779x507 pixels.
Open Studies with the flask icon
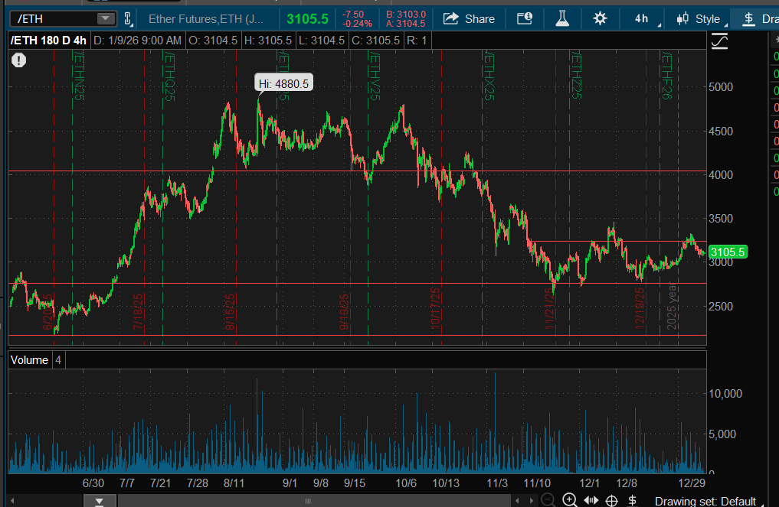[562, 19]
